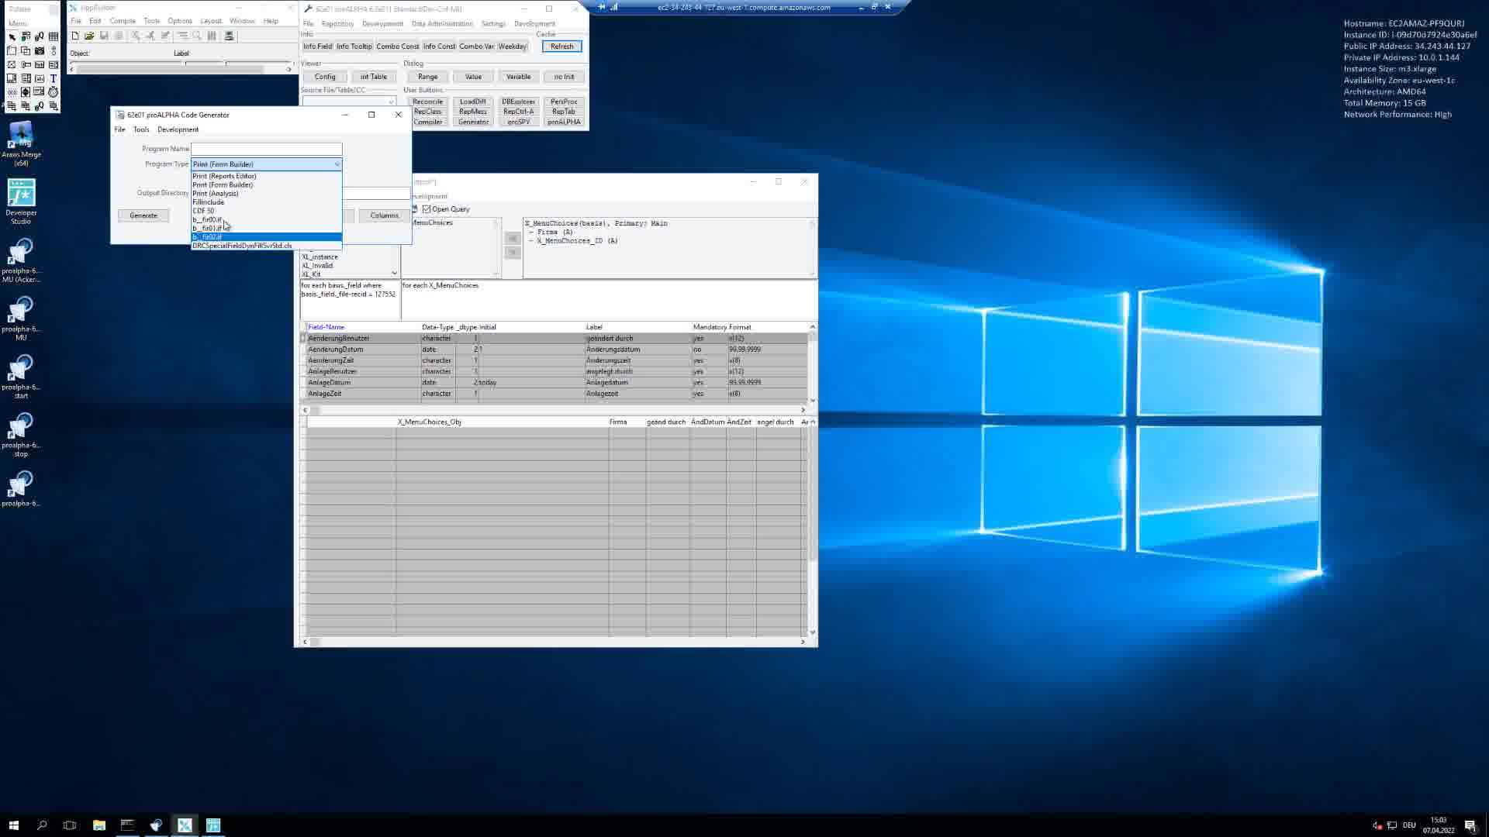Open the proalpha start desktop shortcut
This screenshot has height=837, width=1489.
[21, 376]
